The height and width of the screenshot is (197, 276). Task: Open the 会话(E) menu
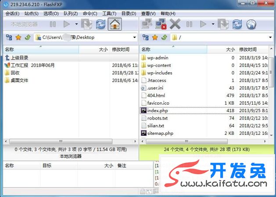(12, 14)
